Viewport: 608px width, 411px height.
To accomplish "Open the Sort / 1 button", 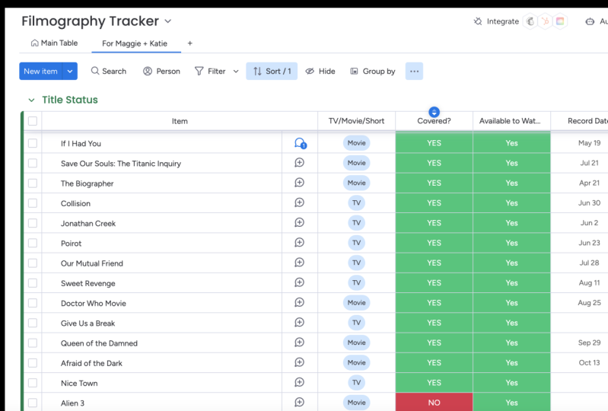I will pos(272,71).
